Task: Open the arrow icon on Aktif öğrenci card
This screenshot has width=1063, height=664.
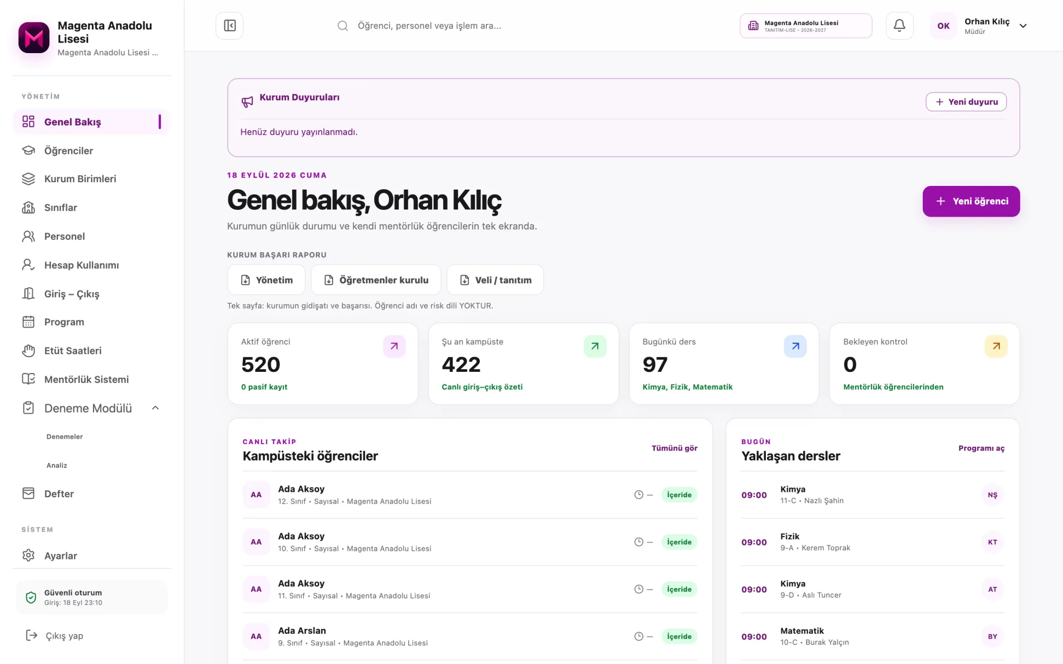Action: click(x=394, y=346)
